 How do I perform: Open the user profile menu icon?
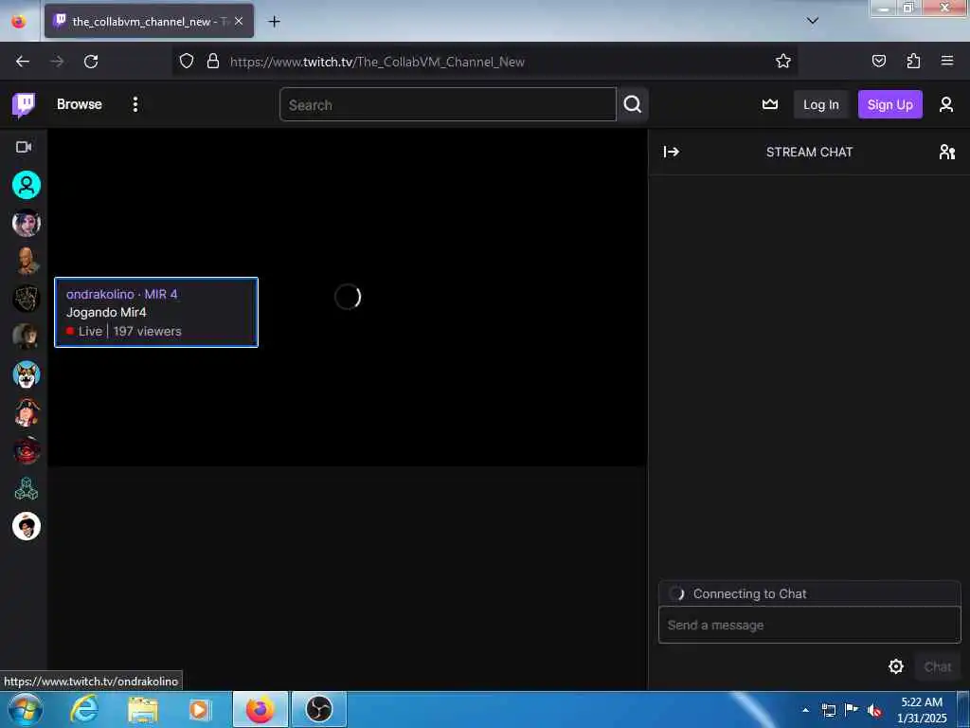[x=946, y=104]
